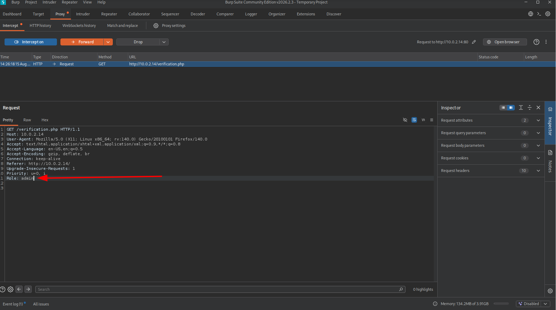556x310 pixels.
Task: Open the Repeater menu in menu bar
Action: point(69,2)
